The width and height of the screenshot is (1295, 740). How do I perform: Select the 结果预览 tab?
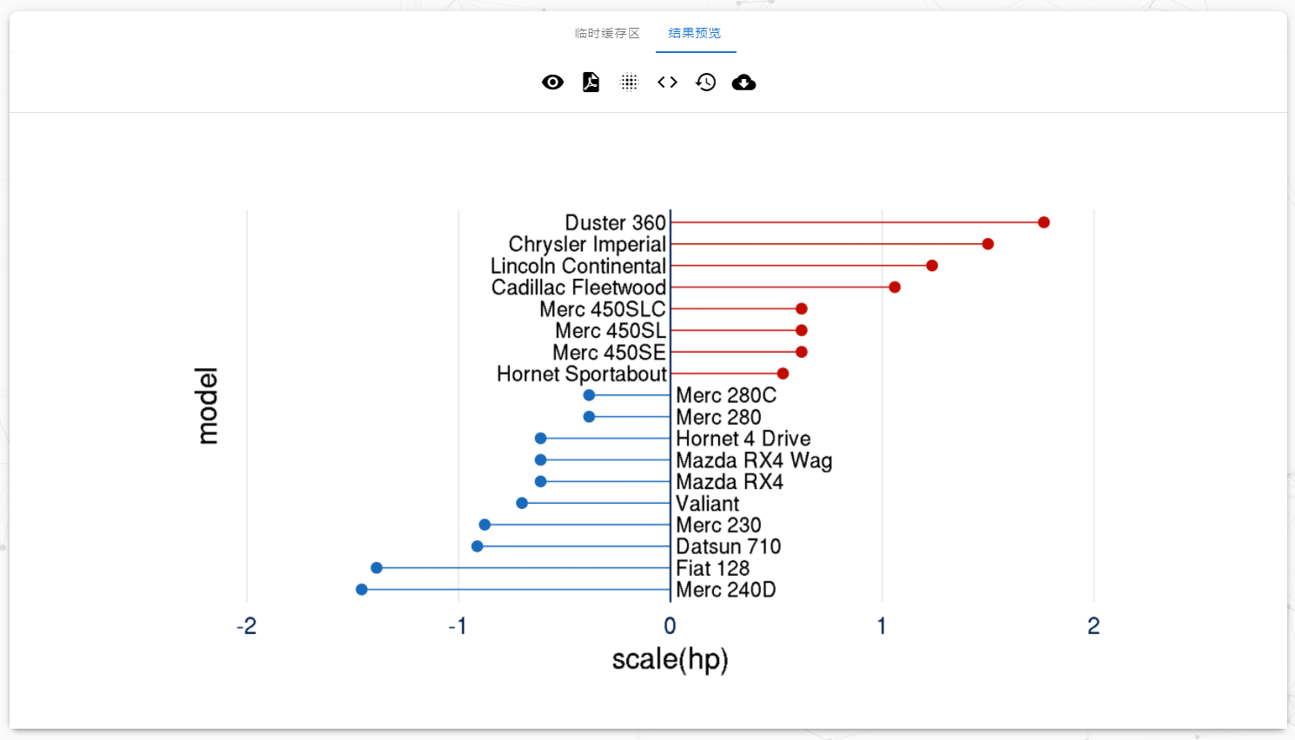point(695,33)
